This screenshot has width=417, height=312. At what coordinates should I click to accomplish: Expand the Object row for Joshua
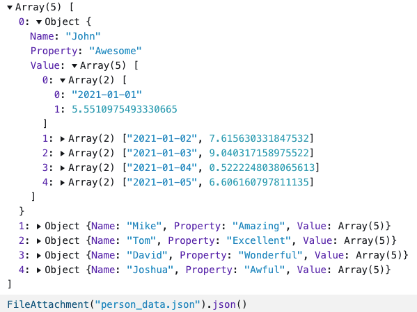point(39,270)
